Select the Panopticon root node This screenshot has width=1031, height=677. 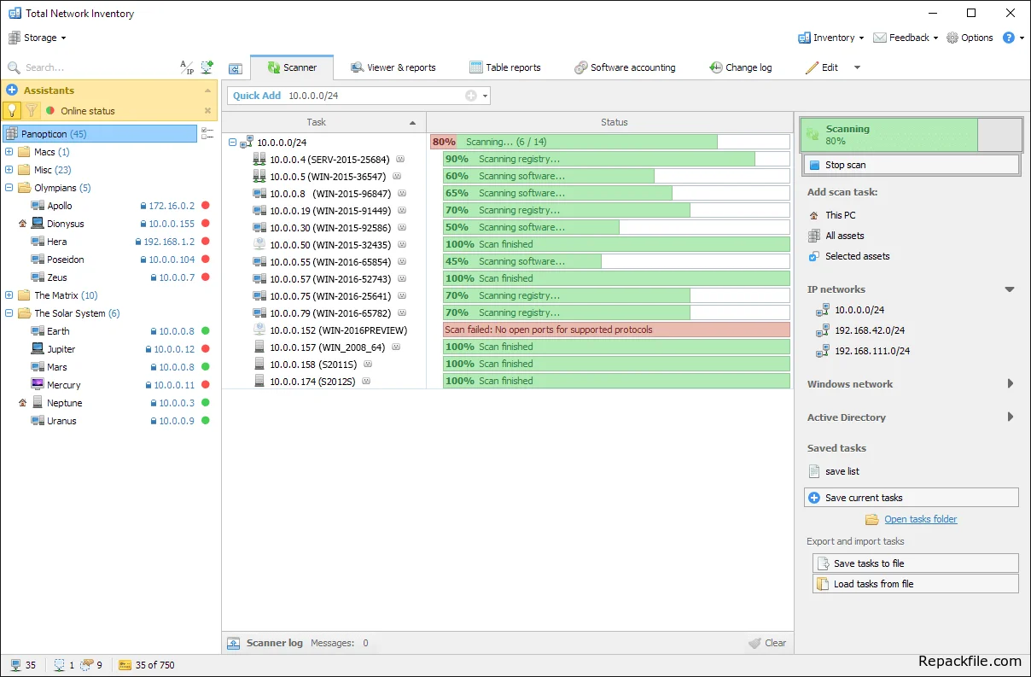click(x=100, y=134)
